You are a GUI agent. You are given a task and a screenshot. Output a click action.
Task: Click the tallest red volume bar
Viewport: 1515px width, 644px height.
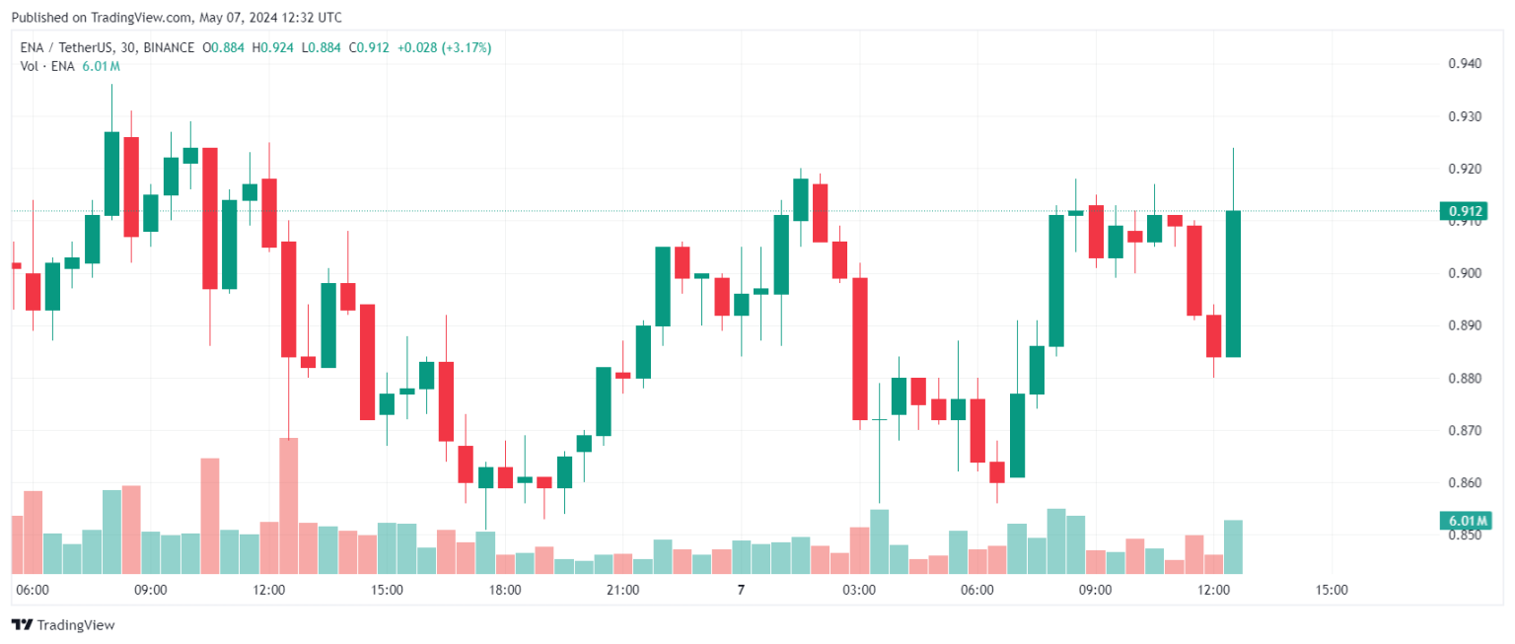[288, 506]
